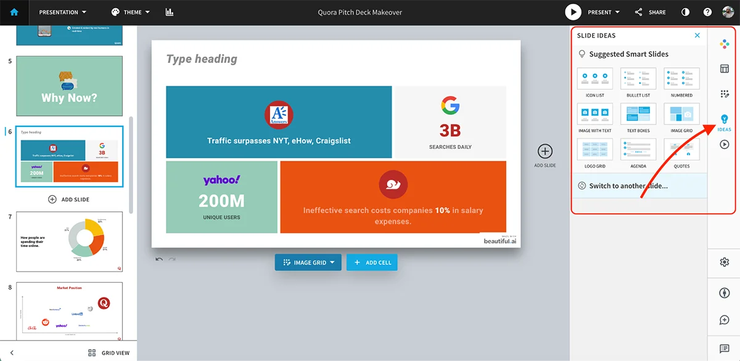This screenshot has width=740, height=361.
Task: Choose the Text Boxes smart slide
Action: click(638, 118)
